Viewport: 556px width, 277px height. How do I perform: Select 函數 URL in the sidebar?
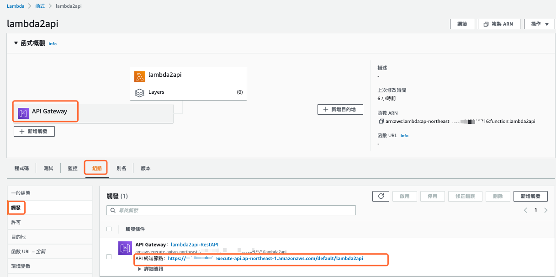pyautogui.click(x=50, y=251)
